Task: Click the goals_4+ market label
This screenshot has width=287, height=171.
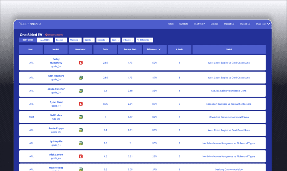Action: tap(56, 158)
